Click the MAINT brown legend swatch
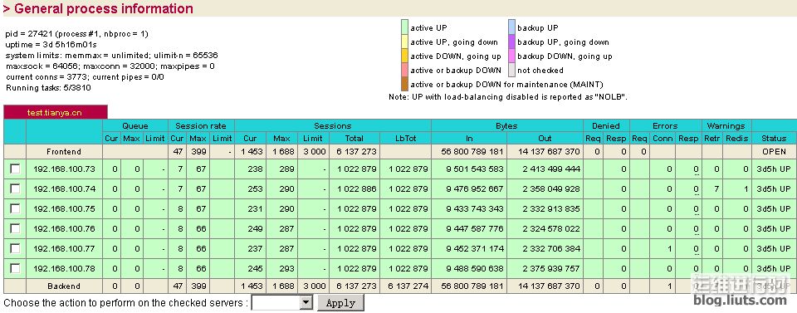797x313 pixels. 404,84
